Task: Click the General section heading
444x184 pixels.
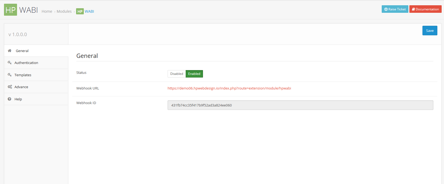Action: (87, 56)
